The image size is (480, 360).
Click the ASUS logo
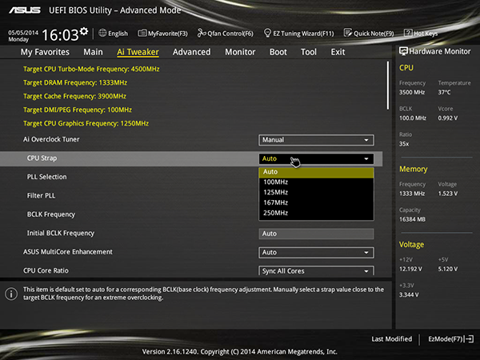tap(25, 10)
